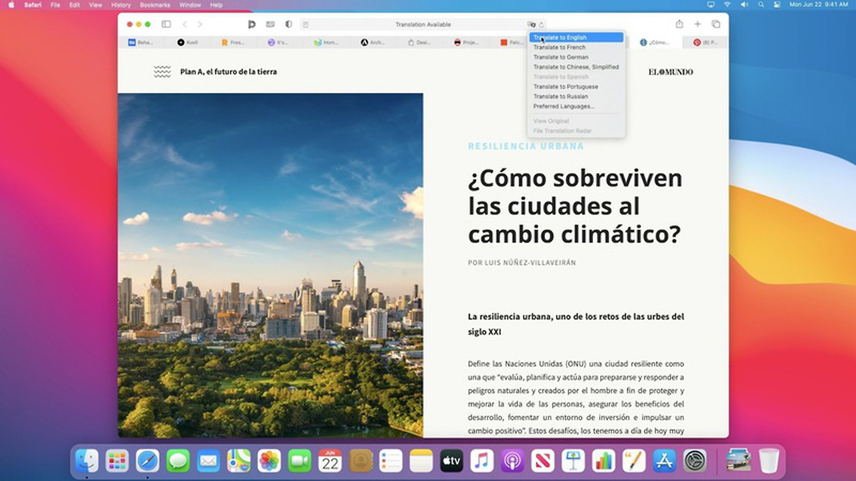Open the Reader view icon in address bar
The height and width of the screenshot is (481, 856).
[306, 25]
